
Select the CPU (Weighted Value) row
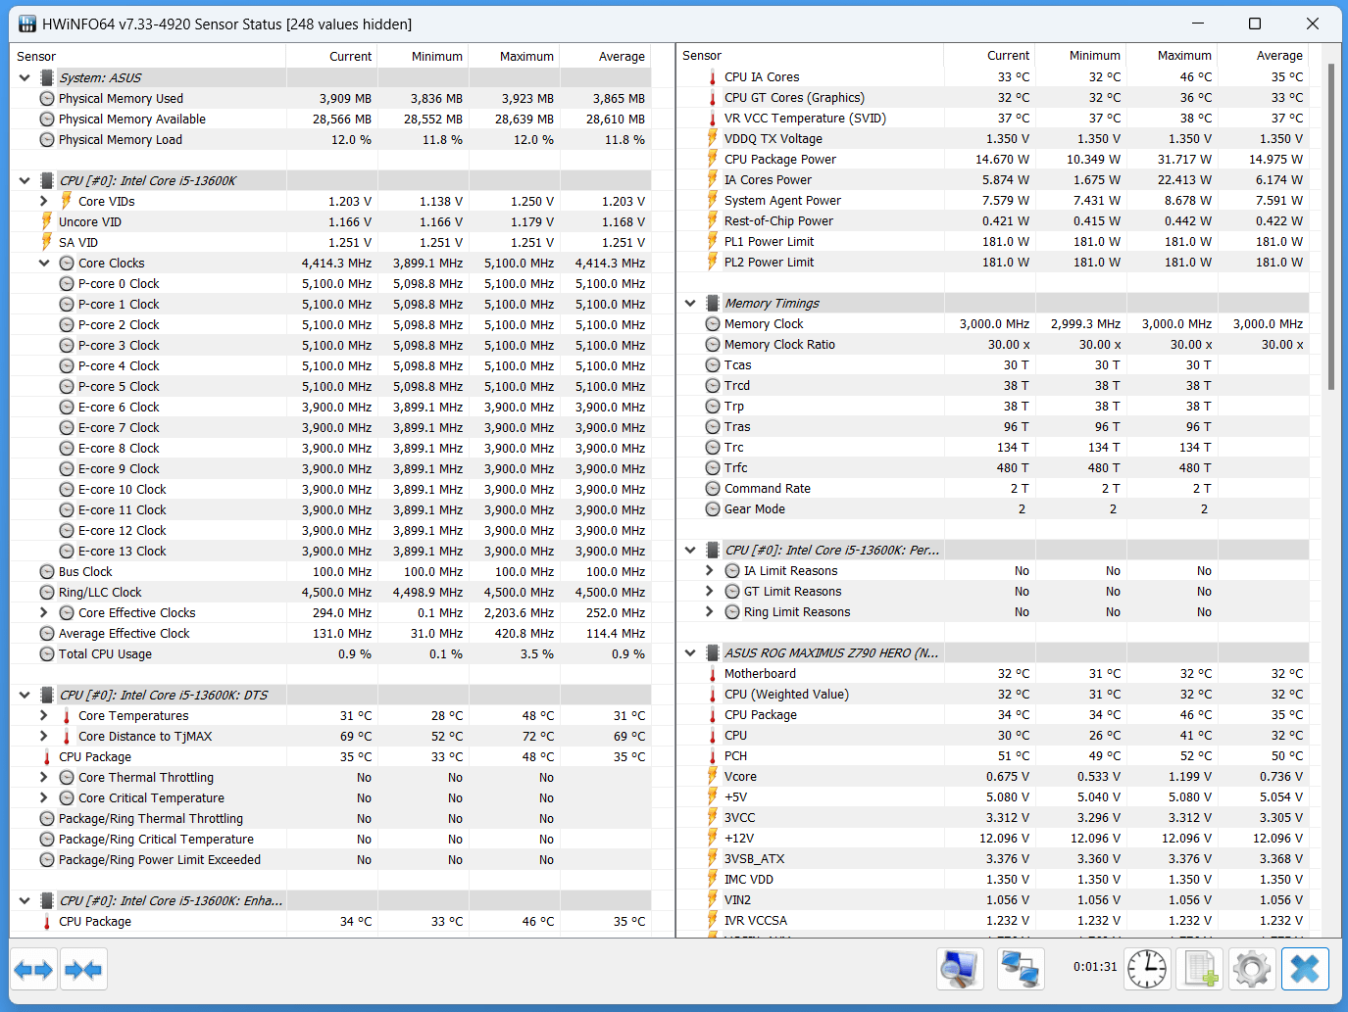click(x=993, y=694)
